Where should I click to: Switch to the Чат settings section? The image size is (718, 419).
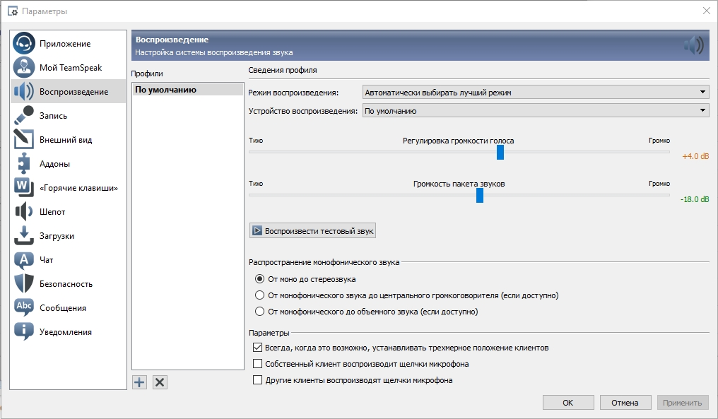(47, 259)
